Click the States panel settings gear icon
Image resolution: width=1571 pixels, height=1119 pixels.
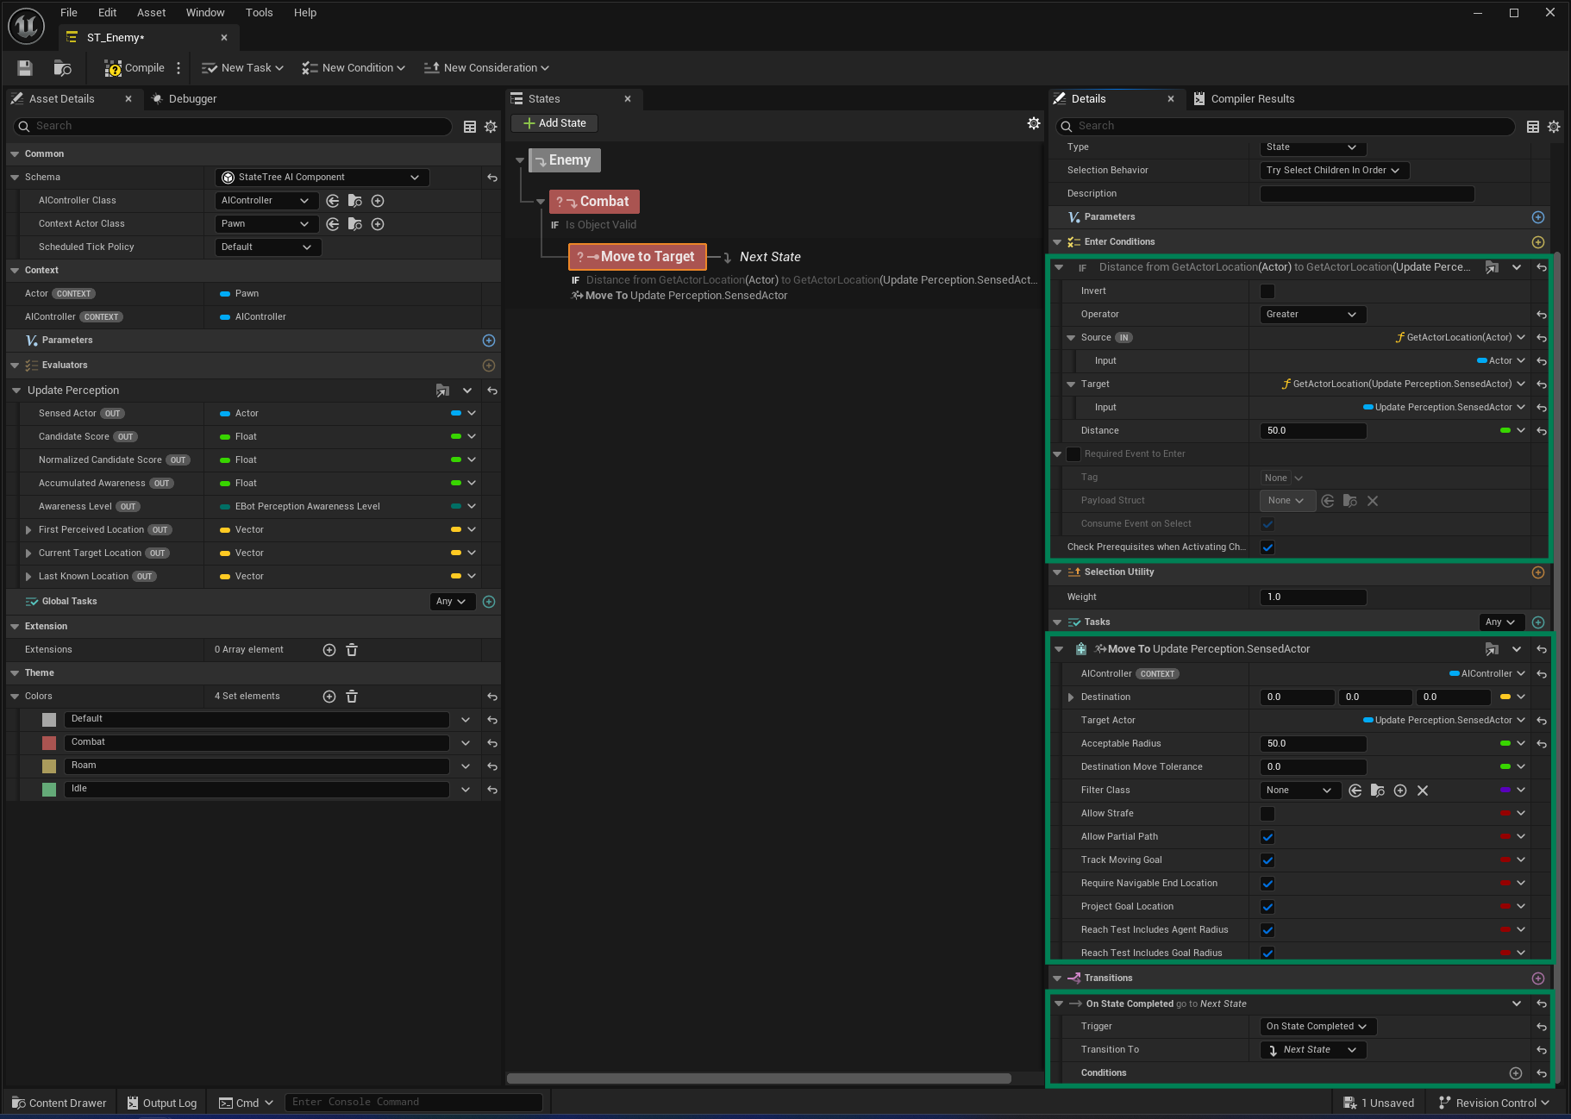coord(1033,123)
